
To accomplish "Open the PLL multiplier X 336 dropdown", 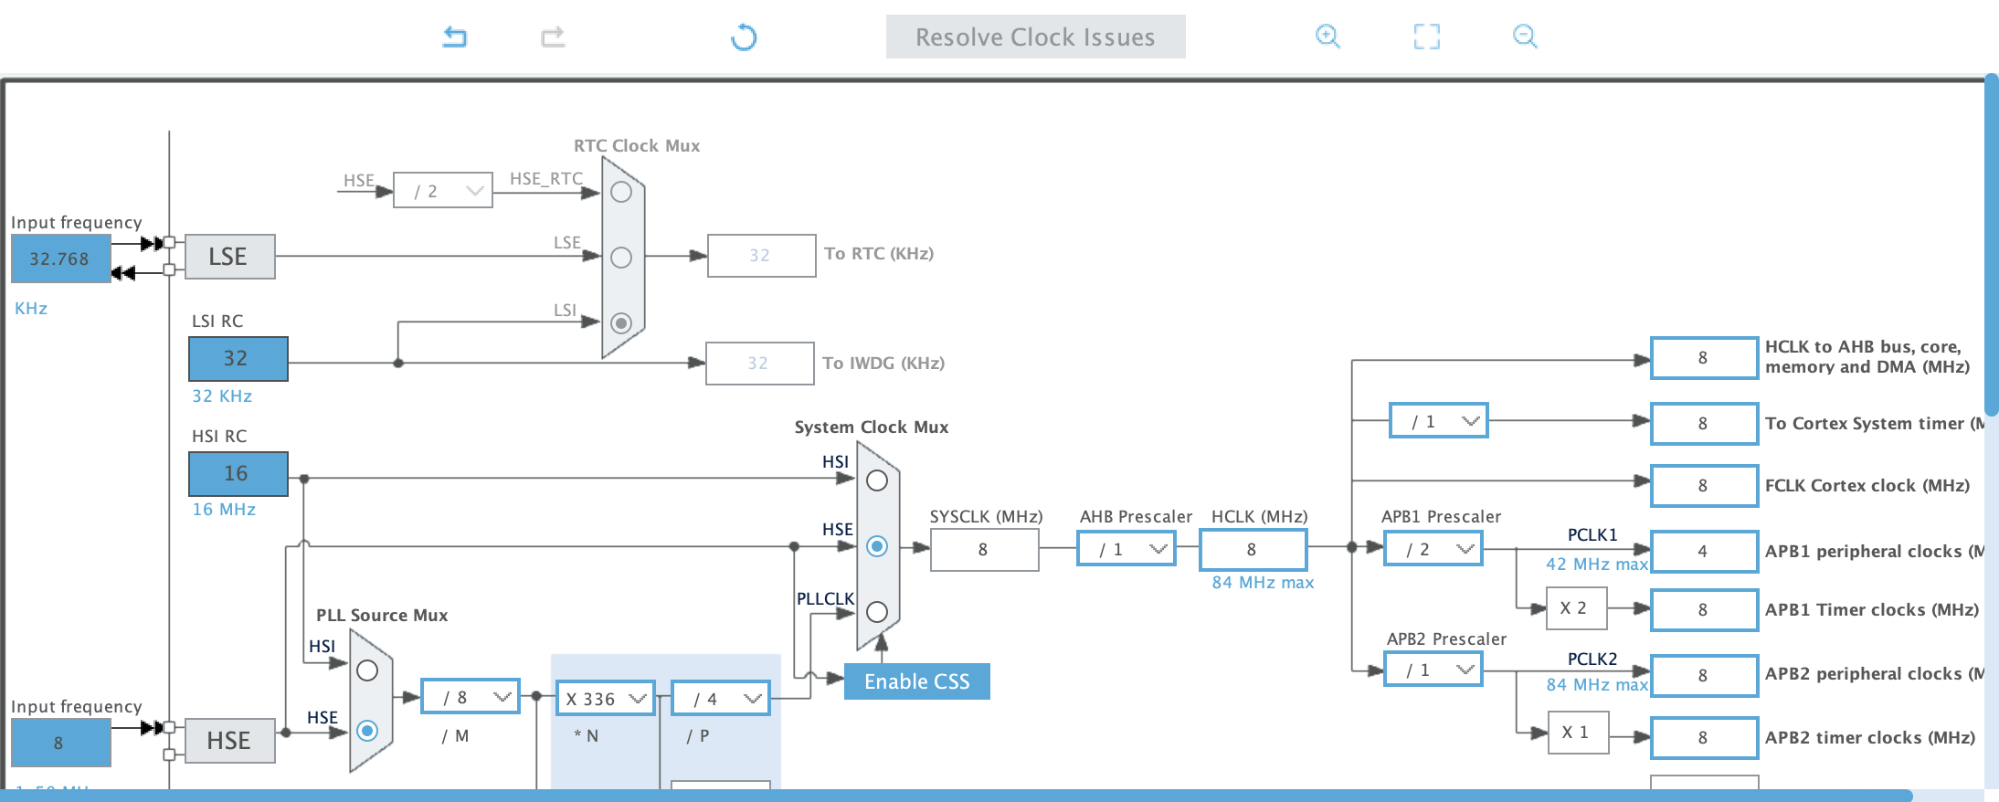I will (x=605, y=699).
